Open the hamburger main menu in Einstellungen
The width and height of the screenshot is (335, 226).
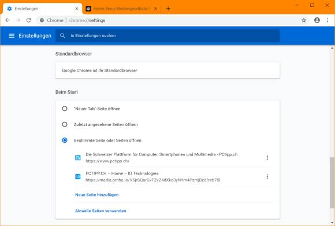12,36
